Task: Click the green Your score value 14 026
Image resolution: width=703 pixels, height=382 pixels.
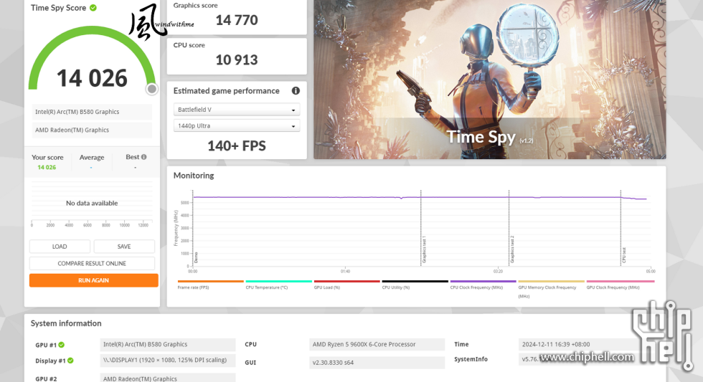Action: point(47,167)
